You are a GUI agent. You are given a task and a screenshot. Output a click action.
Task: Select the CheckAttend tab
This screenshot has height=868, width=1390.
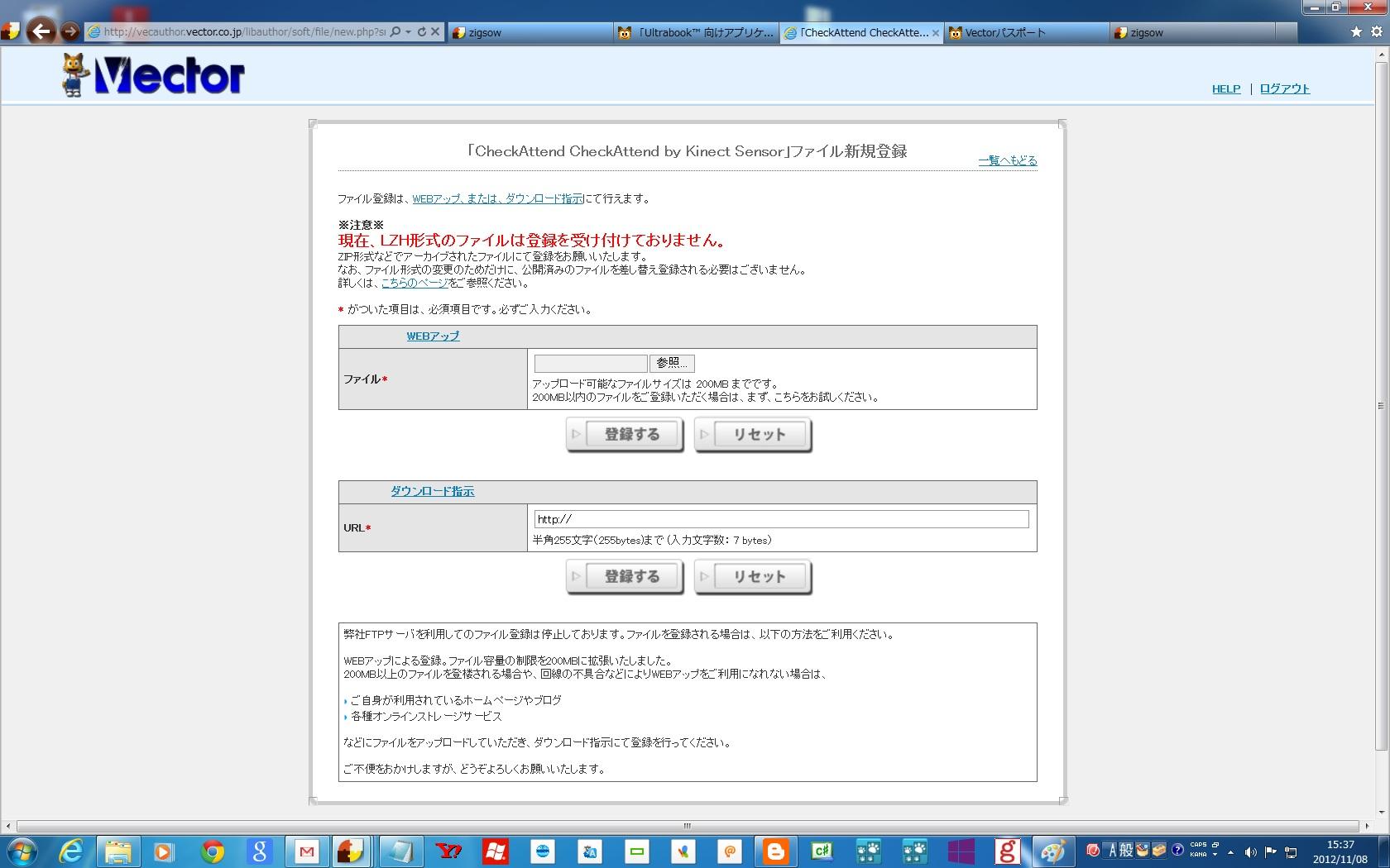pos(860,32)
